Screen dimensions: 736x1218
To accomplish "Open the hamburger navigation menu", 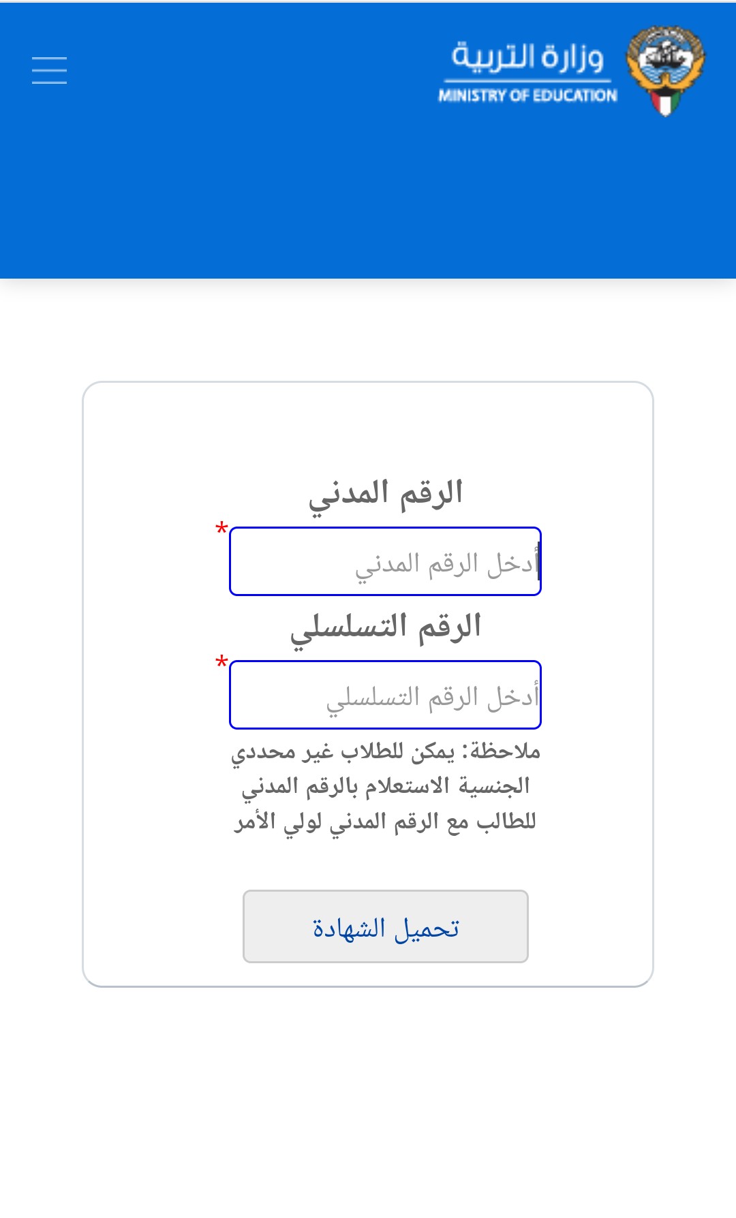I will [x=49, y=70].
